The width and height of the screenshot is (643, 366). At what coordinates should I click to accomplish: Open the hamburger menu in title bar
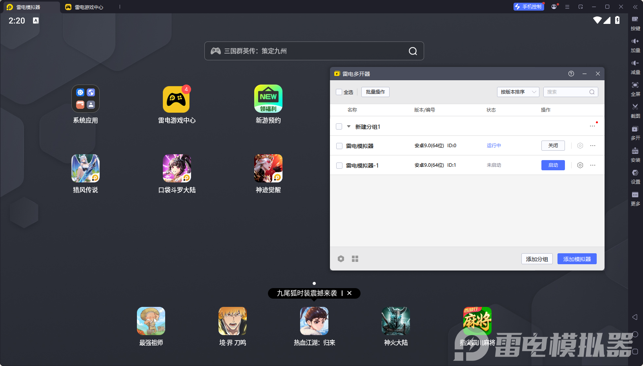tap(567, 7)
